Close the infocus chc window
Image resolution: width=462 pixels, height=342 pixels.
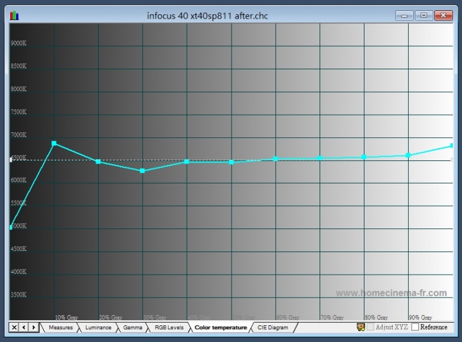point(443,15)
